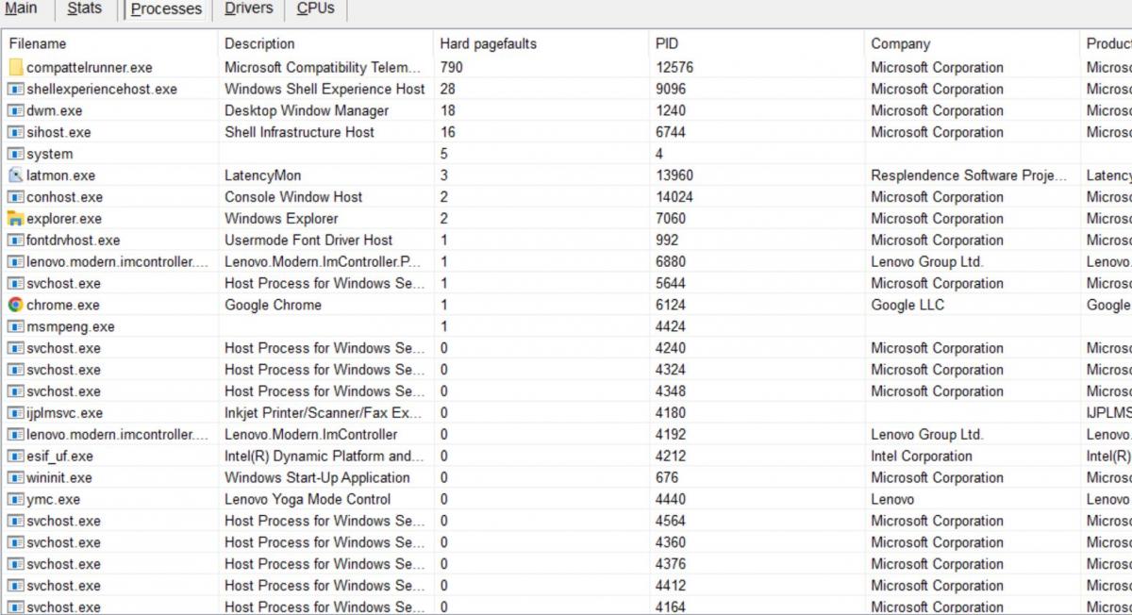The image size is (1132, 615).
Task: Click the Lenovo imcontroller icon in PID 4192 row
Action: tap(16, 435)
